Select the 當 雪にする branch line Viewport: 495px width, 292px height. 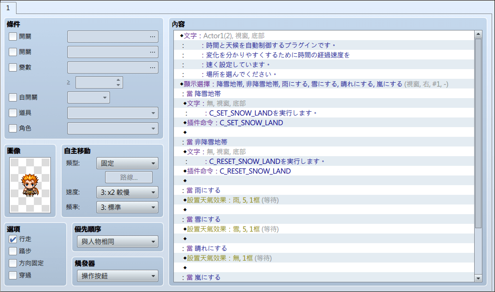tap(324, 219)
